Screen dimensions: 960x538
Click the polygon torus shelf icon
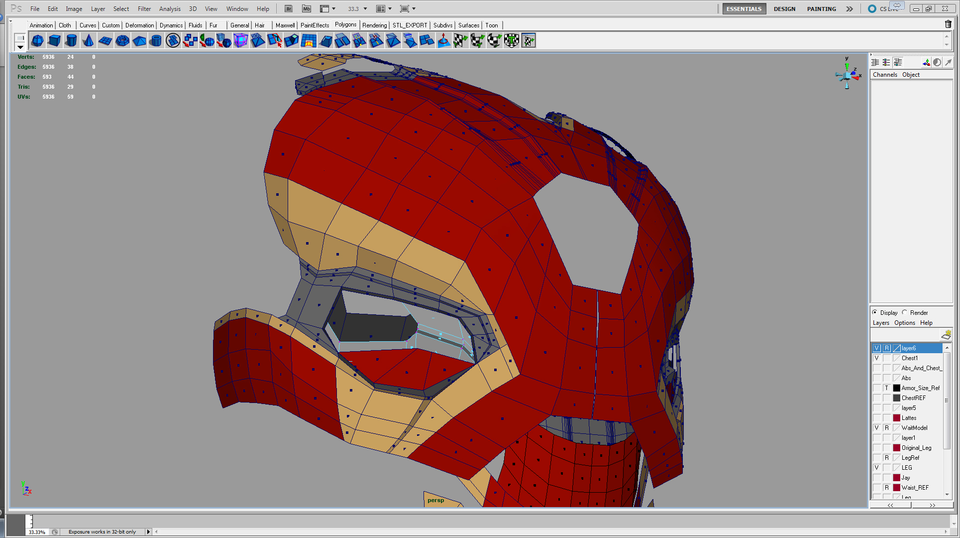pos(122,40)
